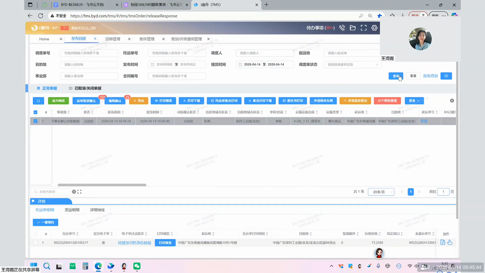Open the folder icon in top header
The height and width of the screenshot is (273, 485).
coord(353,28)
